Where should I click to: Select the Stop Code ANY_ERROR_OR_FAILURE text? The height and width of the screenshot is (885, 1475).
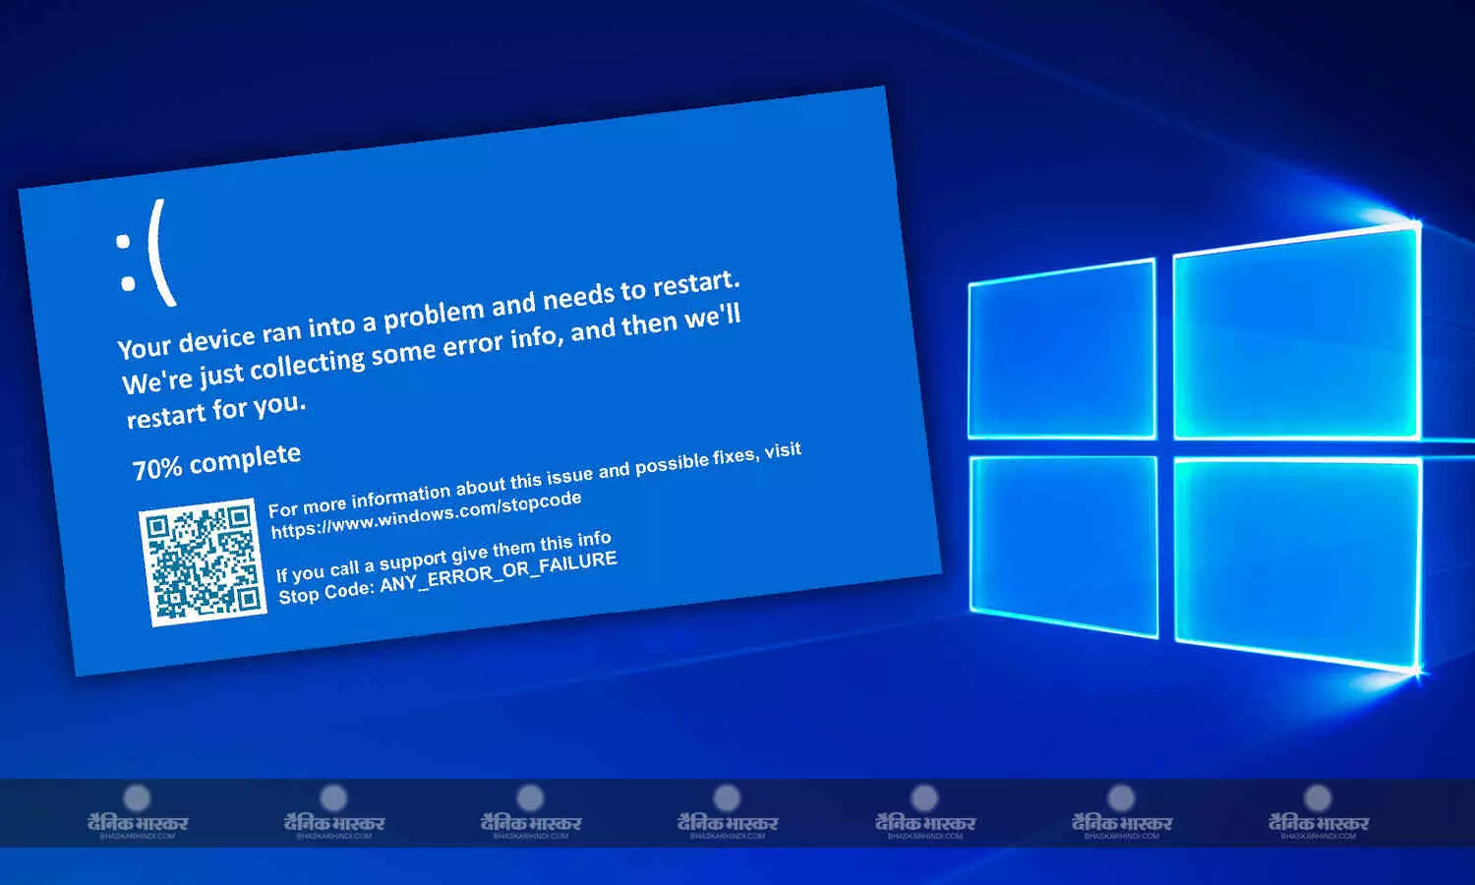coord(447,577)
